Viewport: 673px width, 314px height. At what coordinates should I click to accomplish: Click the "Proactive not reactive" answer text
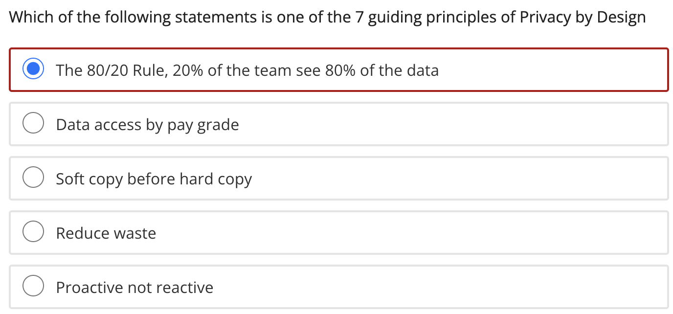coord(135,287)
